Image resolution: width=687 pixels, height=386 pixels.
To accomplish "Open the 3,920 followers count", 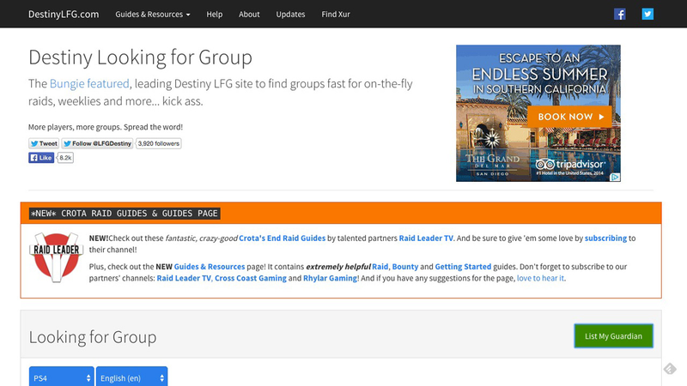I will tap(159, 143).
